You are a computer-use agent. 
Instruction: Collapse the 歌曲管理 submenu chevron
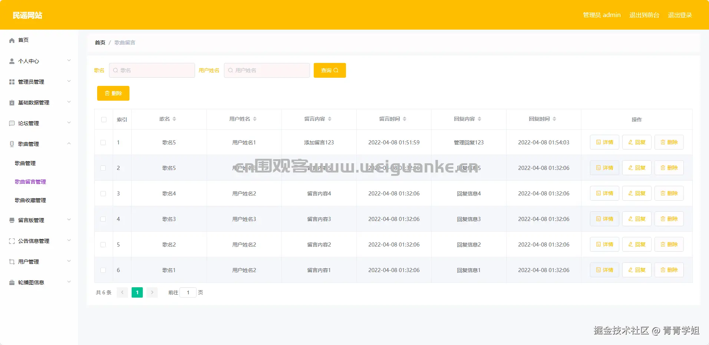[x=69, y=143]
